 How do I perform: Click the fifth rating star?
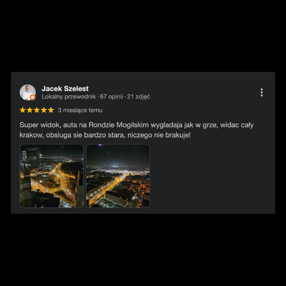pyautogui.click(x=51, y=110)
